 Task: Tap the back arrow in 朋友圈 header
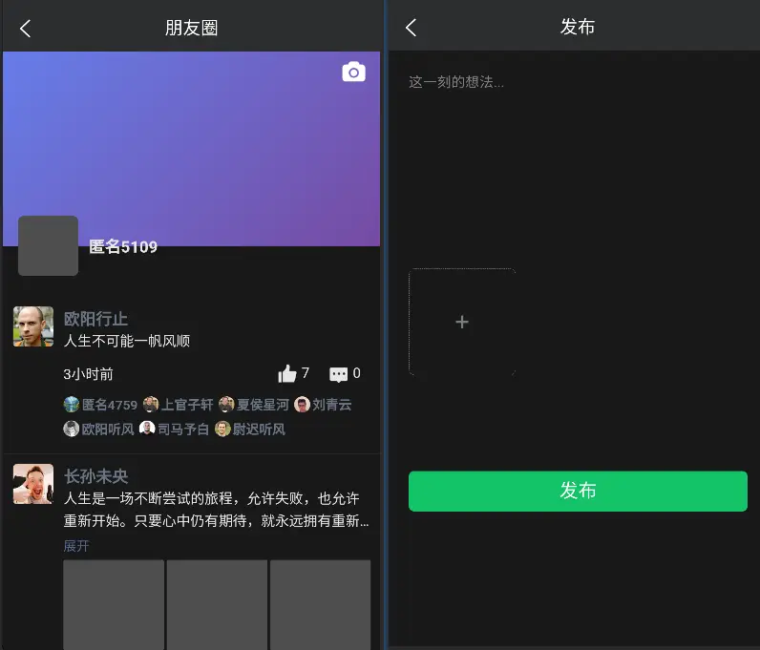(x=26, y=28)
